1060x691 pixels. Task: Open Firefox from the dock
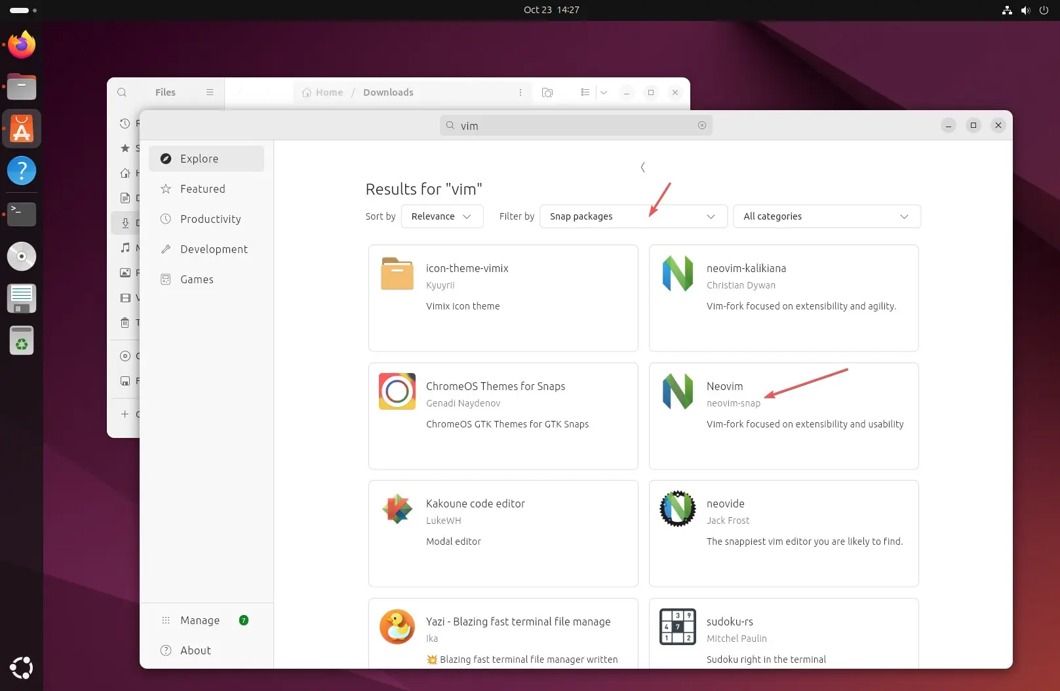tap(22, 45)
